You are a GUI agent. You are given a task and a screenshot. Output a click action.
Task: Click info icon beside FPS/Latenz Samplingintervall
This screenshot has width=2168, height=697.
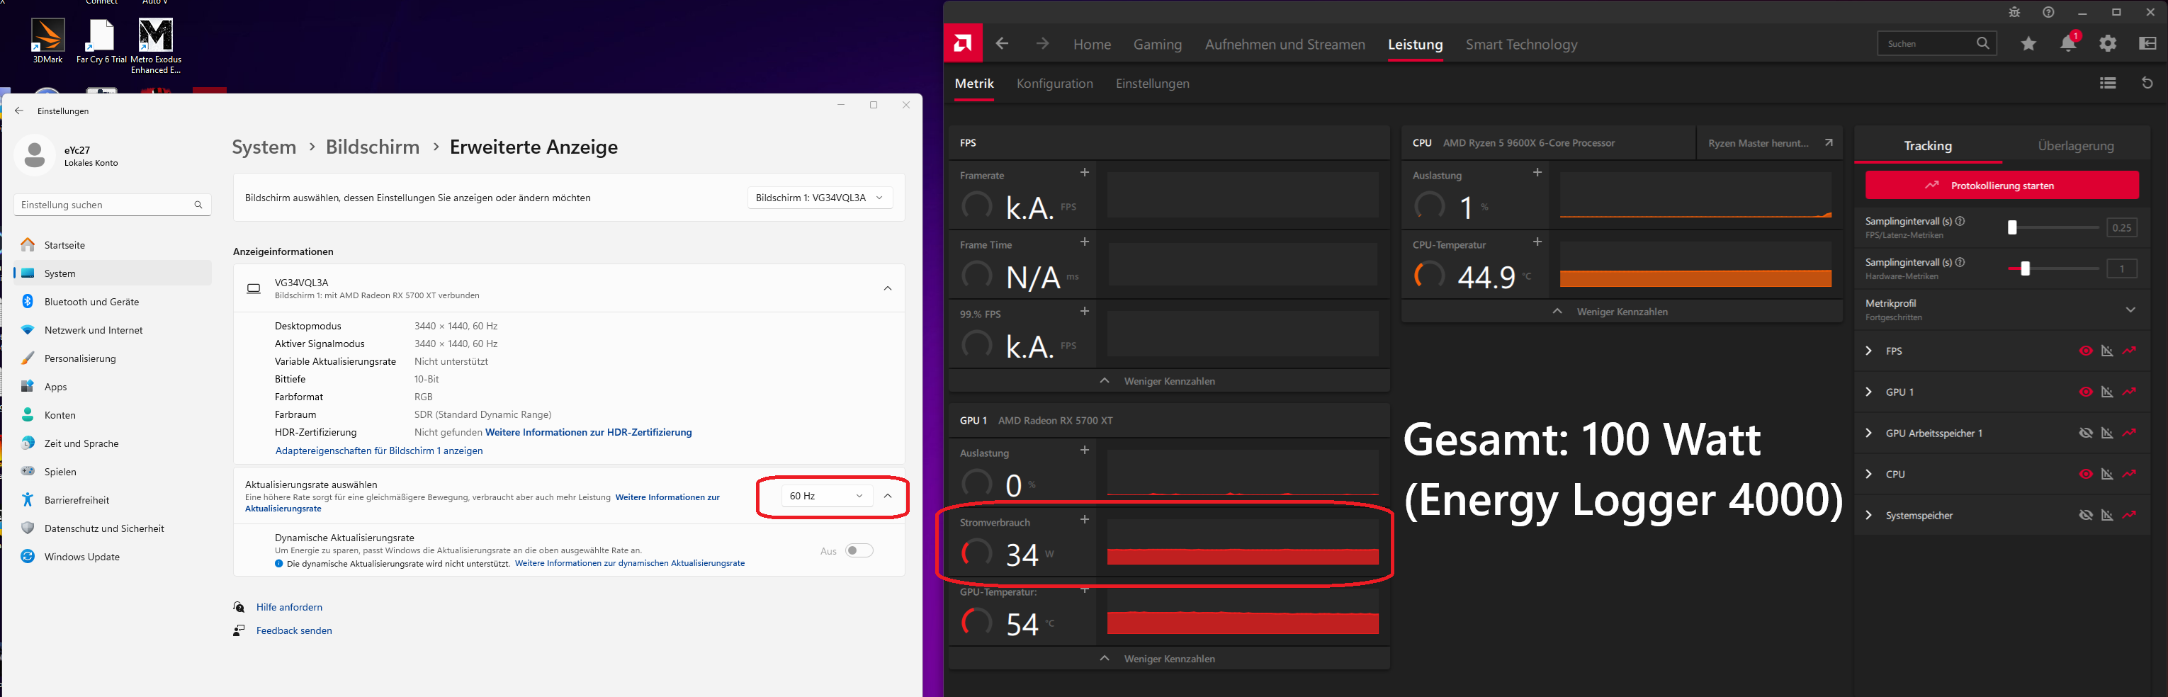(x=1960, y=222)
